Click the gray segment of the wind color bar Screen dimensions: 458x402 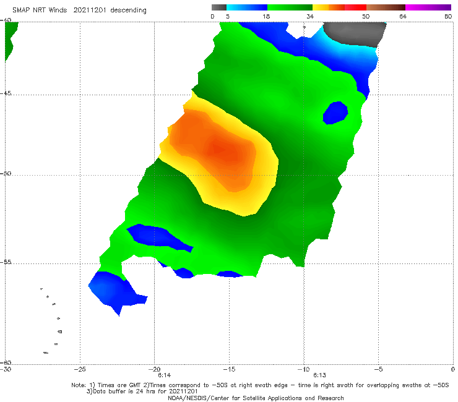pos(219,7)
